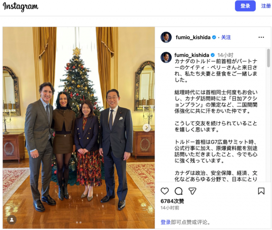The image size is (272, 230).
Task: Like the post with the heart icon
Action: [x=164, y=191]
